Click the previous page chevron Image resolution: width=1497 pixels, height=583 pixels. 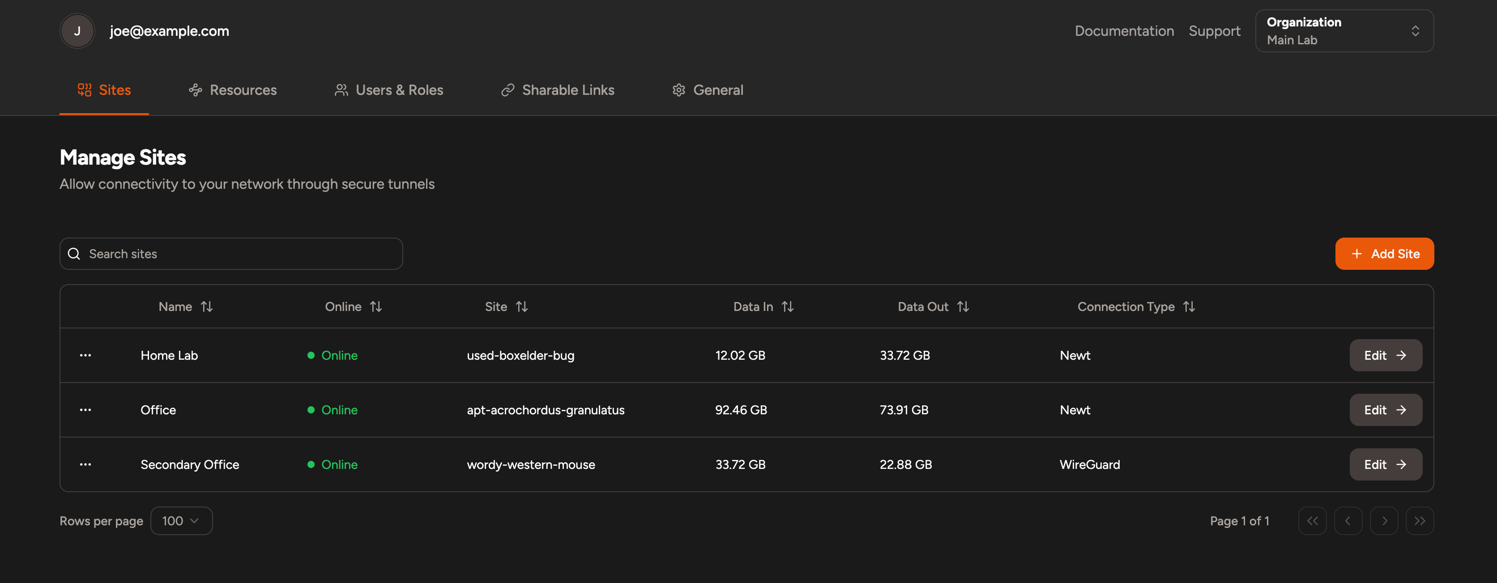click(x=1348, y=521)
